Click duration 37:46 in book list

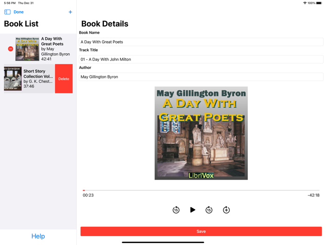coord(29,86)
